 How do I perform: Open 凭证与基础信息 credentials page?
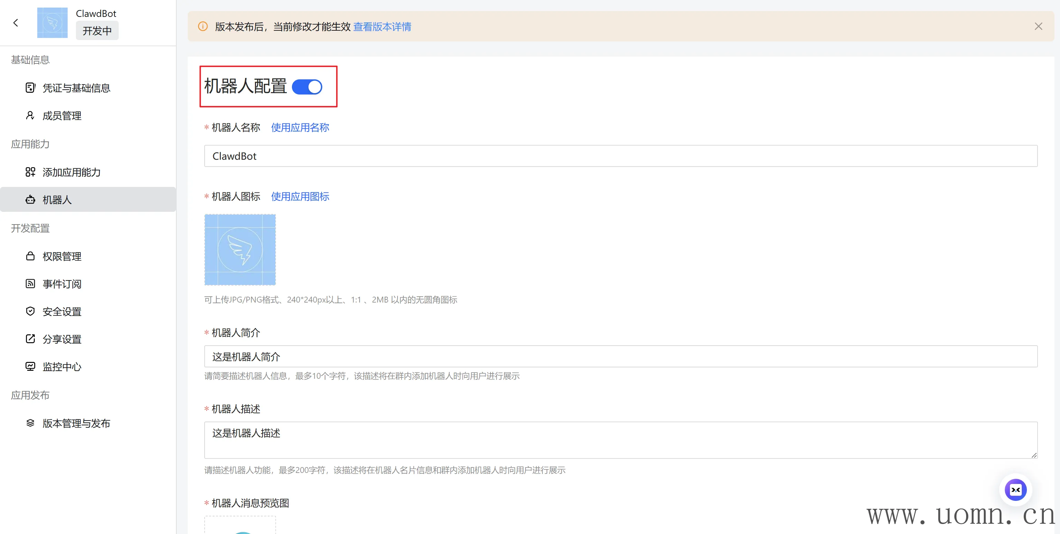[76, 88]
